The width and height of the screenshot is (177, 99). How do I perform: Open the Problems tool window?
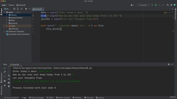(x=77, y=98)
